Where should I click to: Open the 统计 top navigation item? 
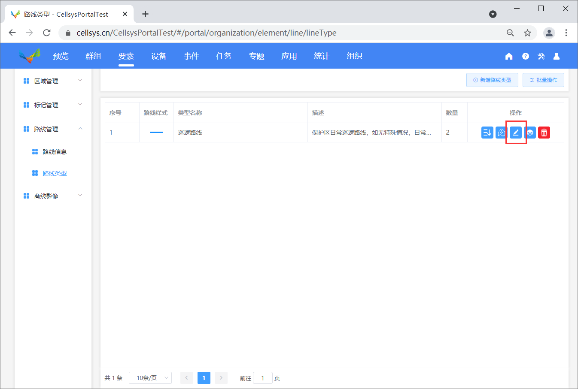pyautogui.click(x=322, y=56)
